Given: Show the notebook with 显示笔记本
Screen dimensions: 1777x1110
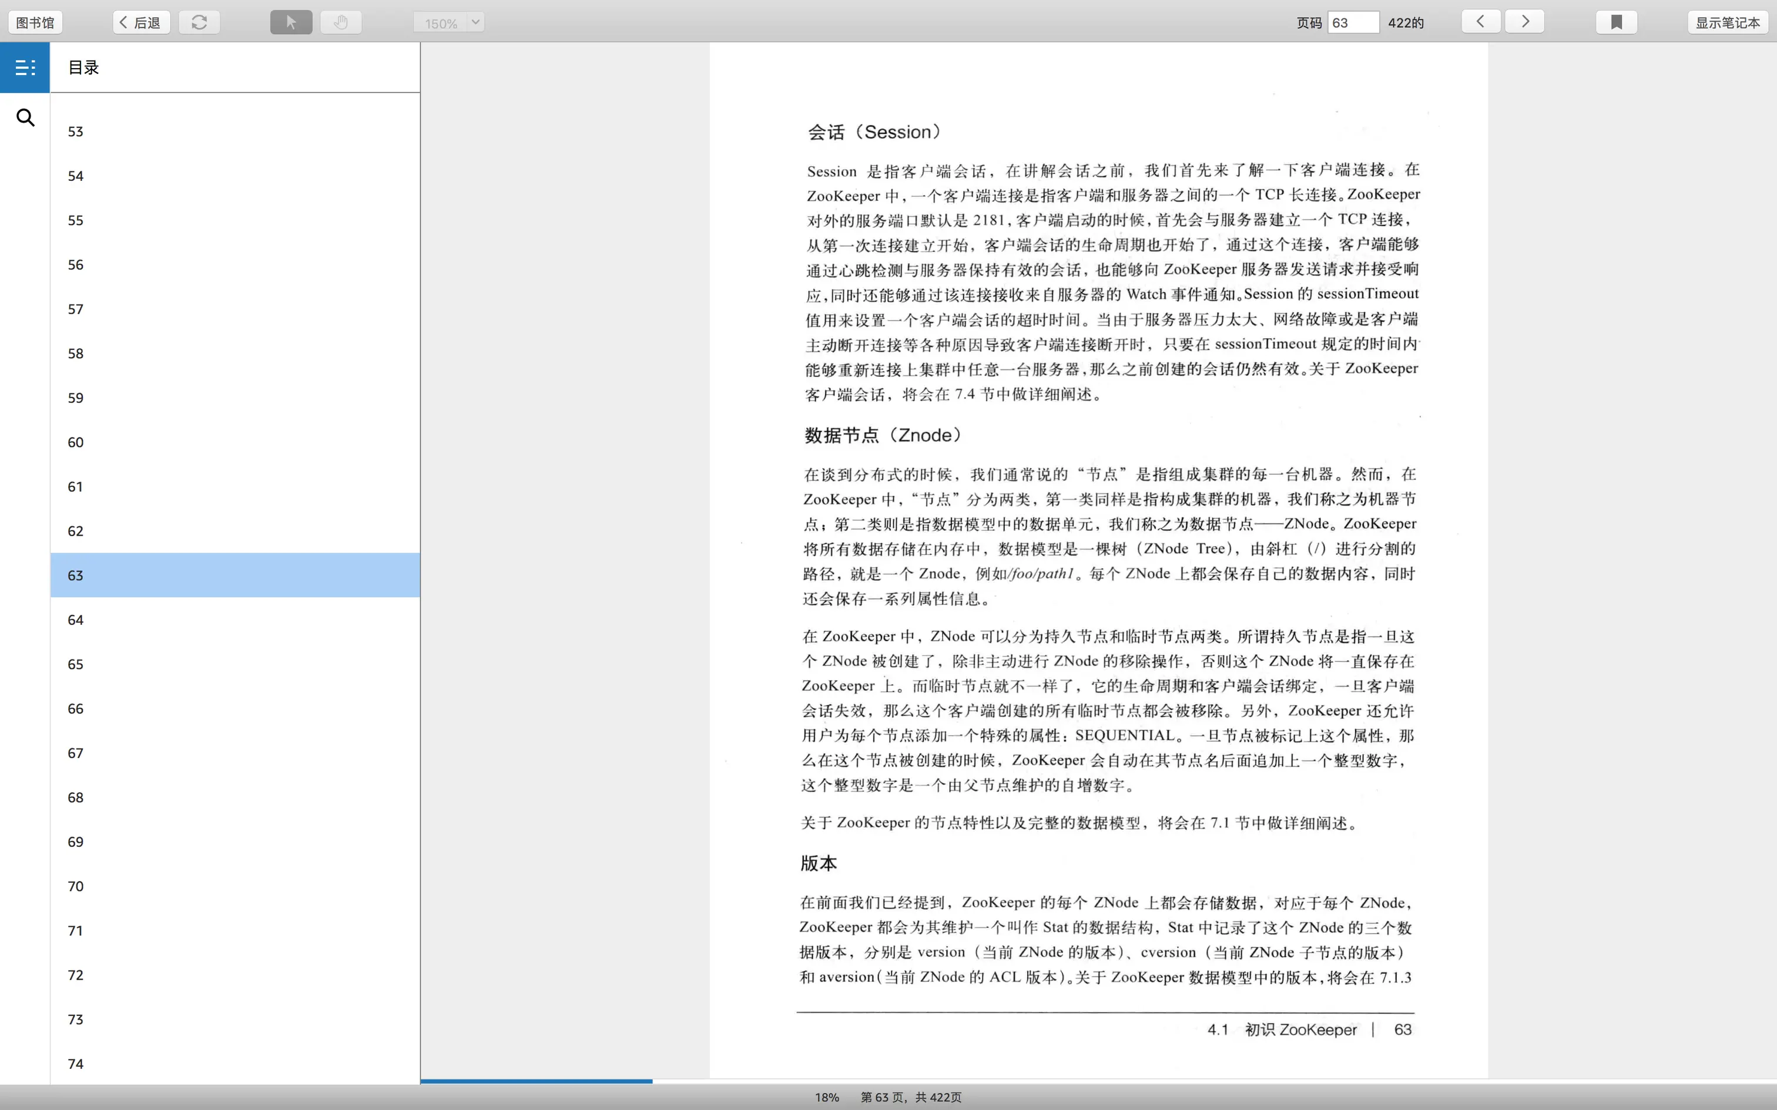Looking at the screenshot, I should point(1727,22).
